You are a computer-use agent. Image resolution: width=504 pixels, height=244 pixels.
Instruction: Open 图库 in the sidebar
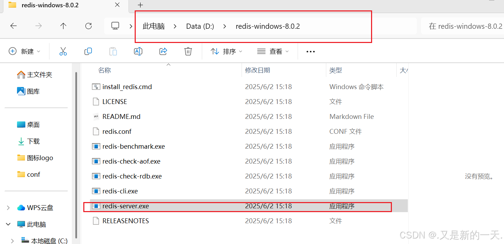click(28, 91)
